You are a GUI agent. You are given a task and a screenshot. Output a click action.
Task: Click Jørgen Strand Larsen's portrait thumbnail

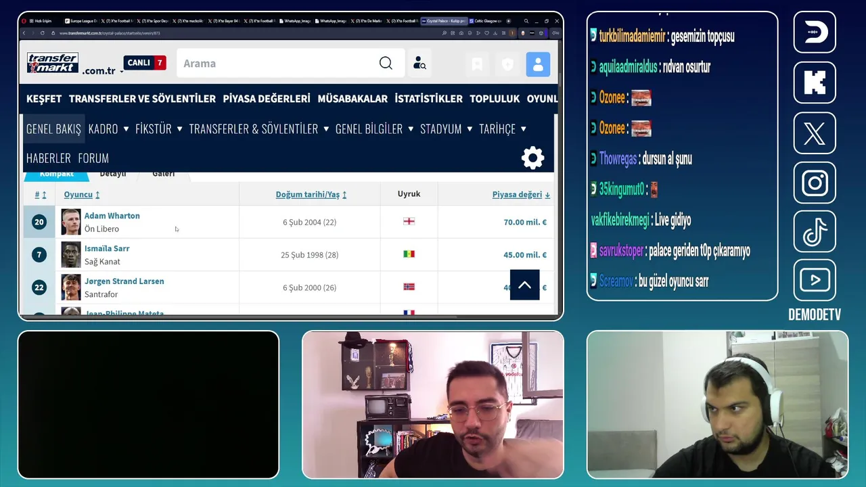[x=71, y=287]
